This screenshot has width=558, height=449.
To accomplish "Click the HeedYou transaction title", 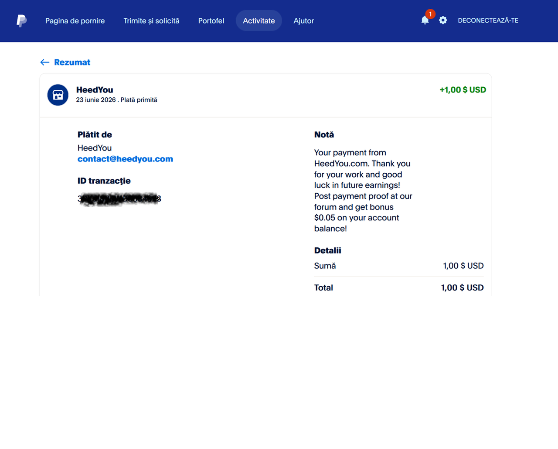I will coord(95,90).
